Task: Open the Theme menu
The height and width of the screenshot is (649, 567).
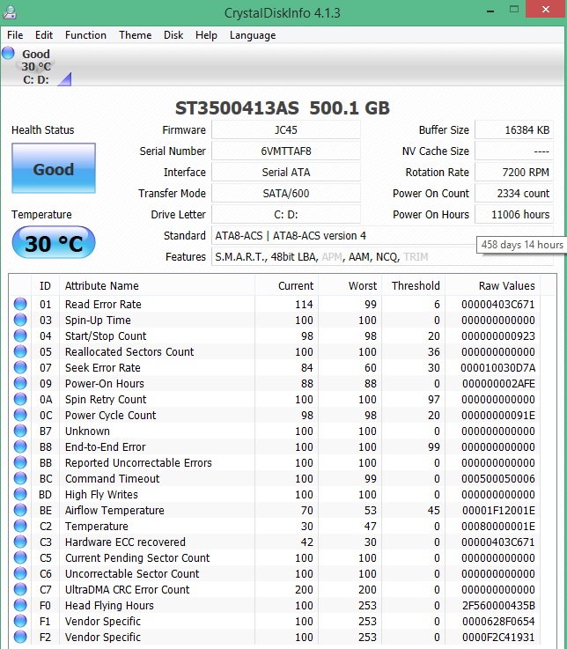Action: 135,35
